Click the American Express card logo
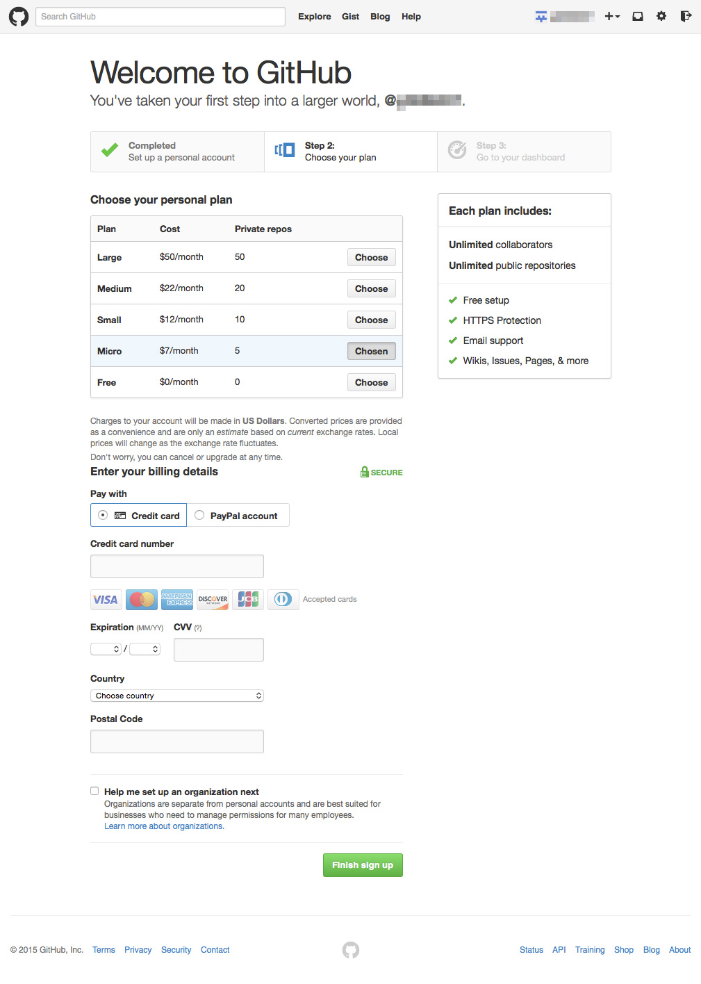This screenshot has height=984, width=701. [x=177, y=600]
